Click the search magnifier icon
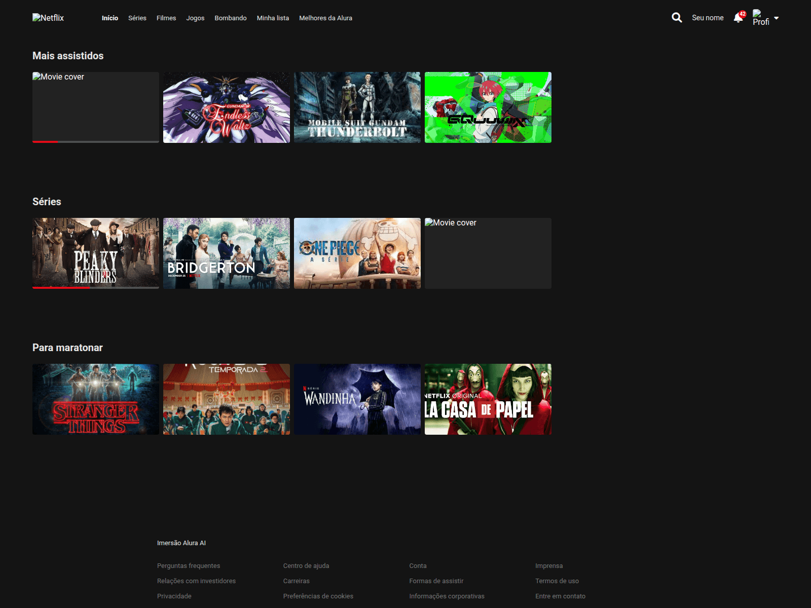 677,18
